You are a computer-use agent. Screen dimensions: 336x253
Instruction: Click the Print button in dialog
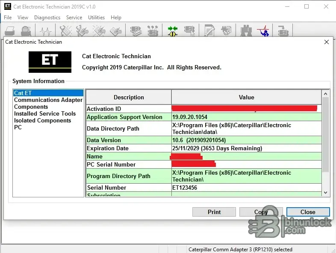pos(214,212)
